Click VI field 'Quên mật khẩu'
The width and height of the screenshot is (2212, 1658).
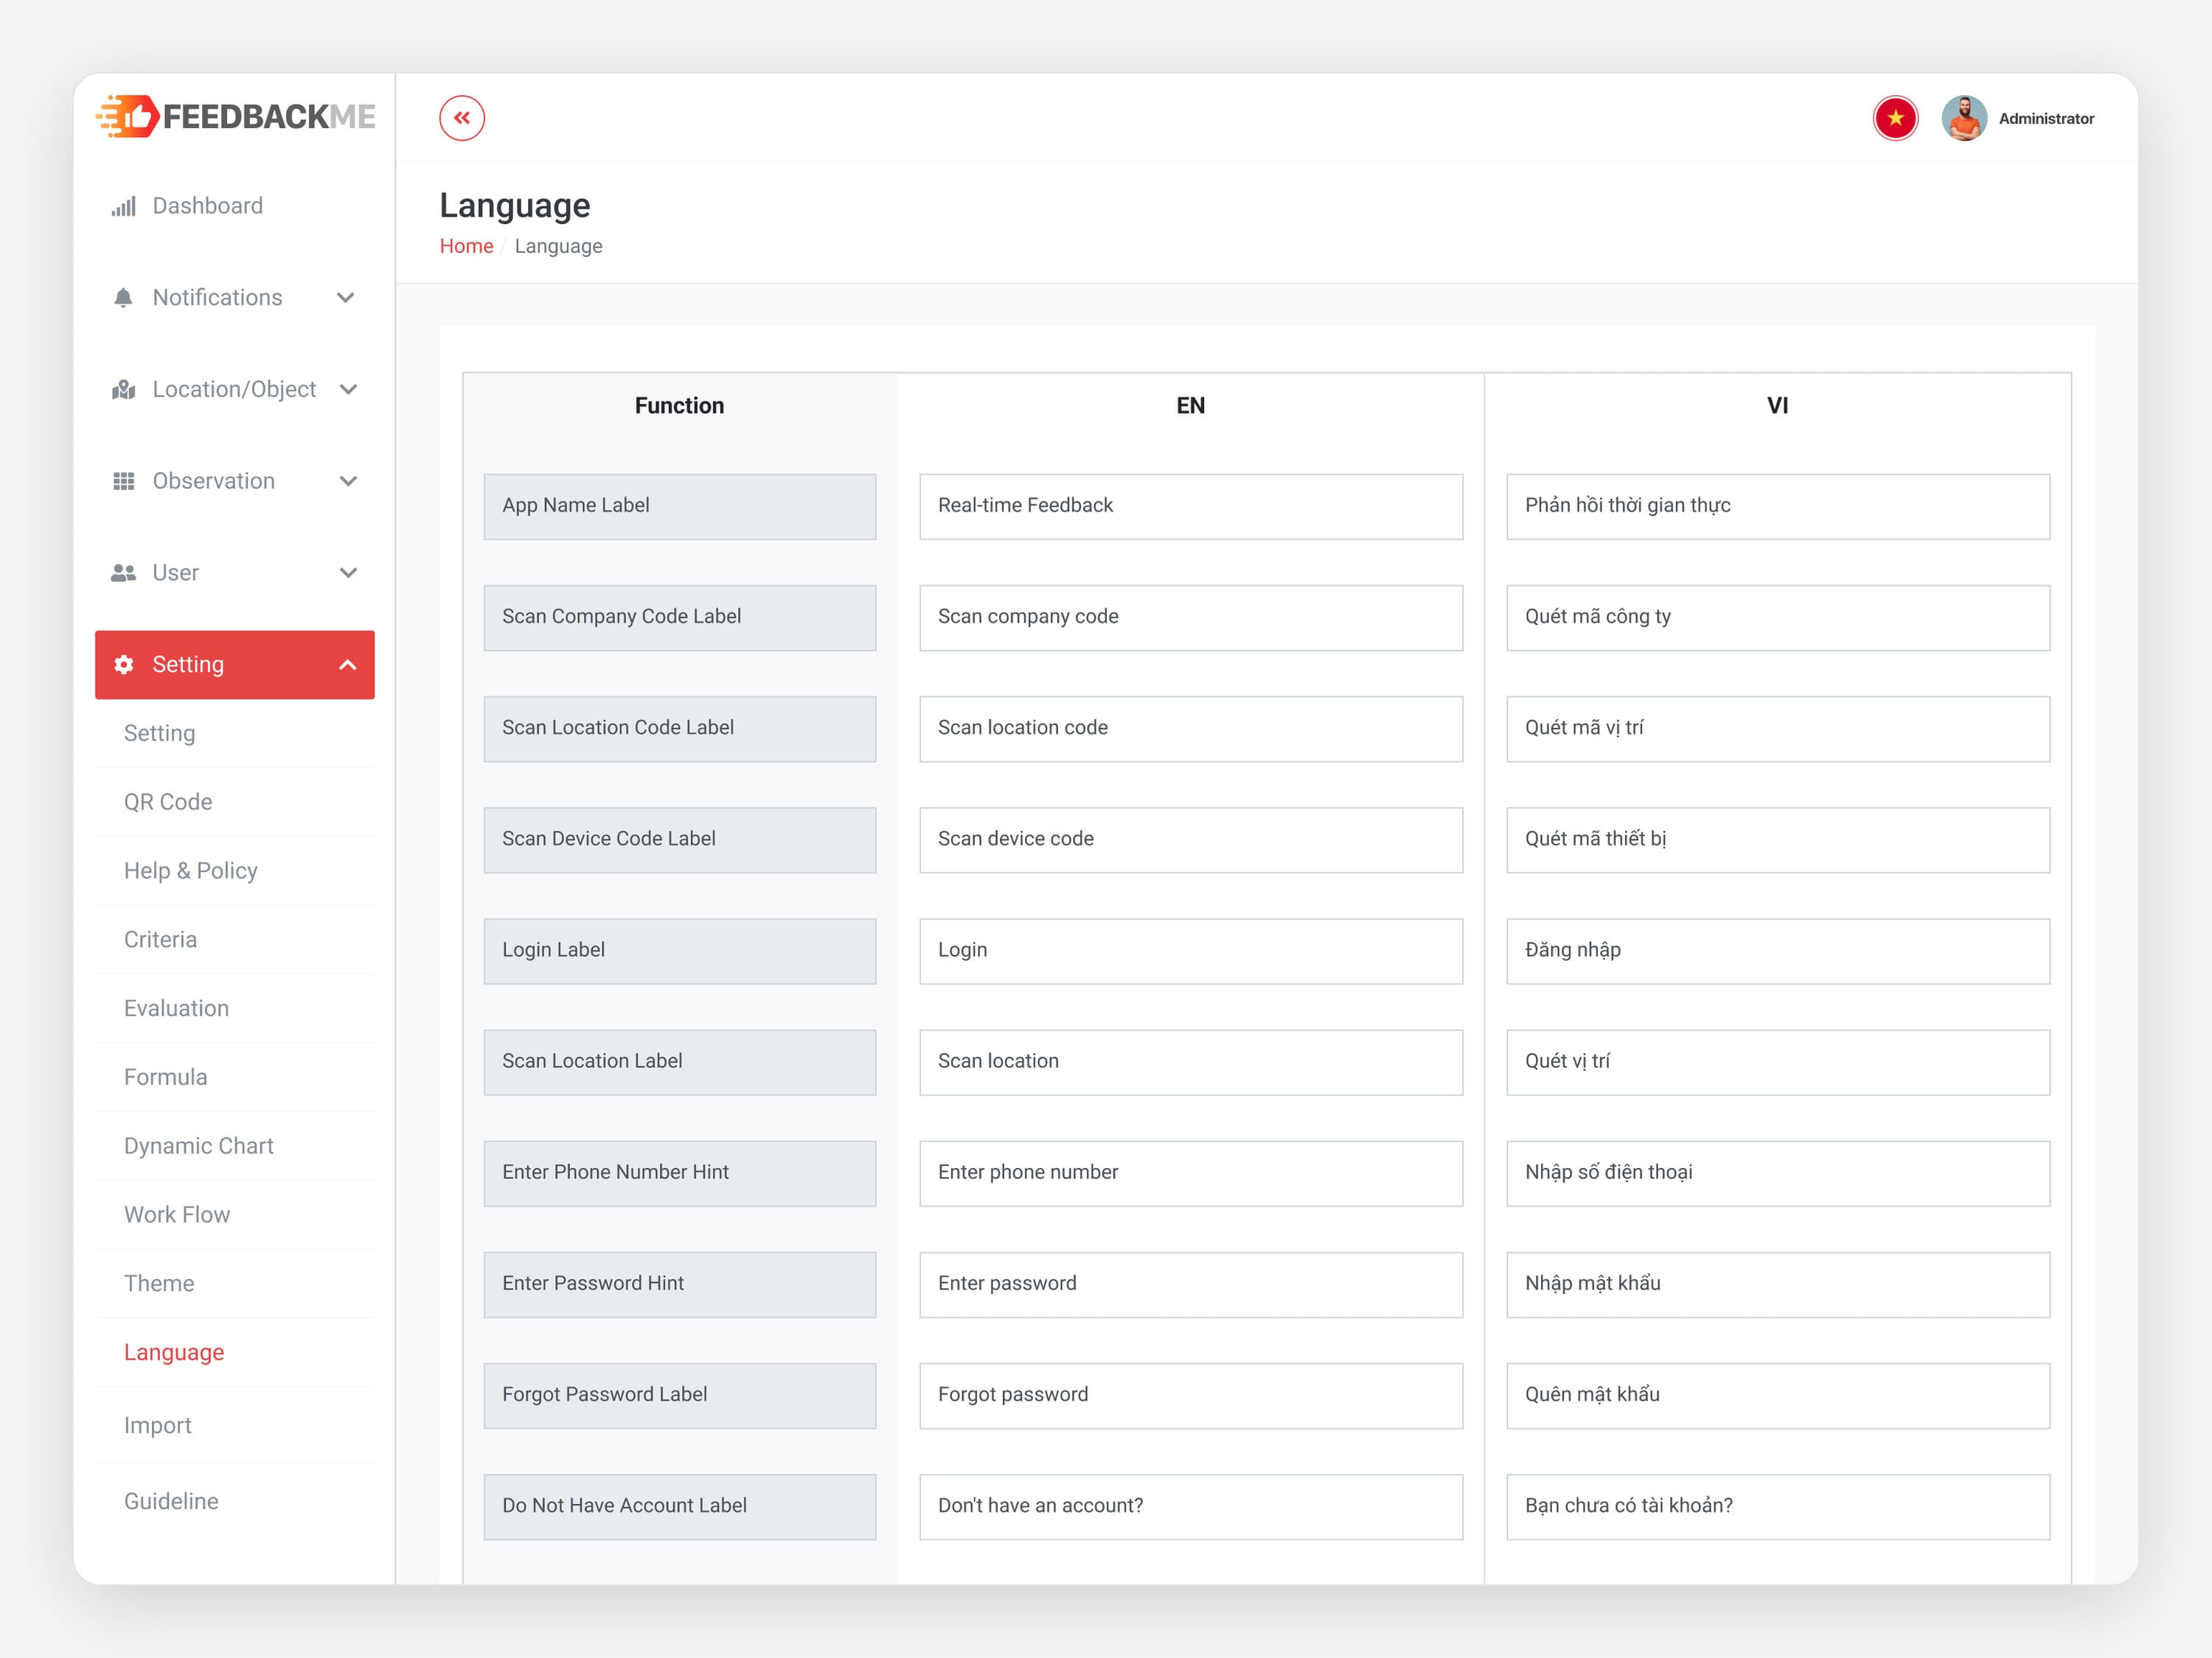[1777, 1396]
